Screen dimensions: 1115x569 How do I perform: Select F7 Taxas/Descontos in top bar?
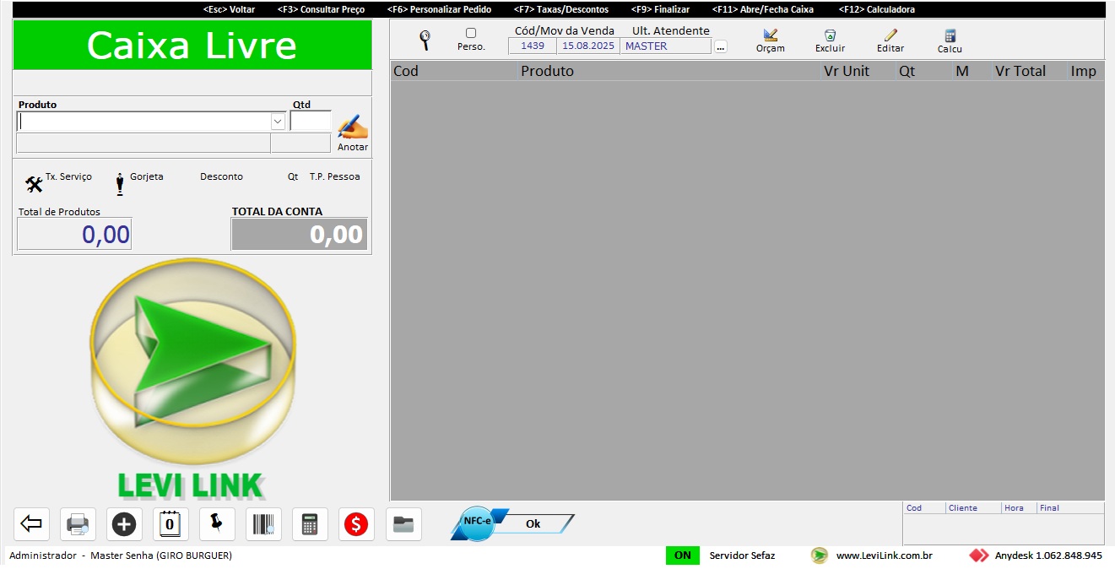[560, 9]
